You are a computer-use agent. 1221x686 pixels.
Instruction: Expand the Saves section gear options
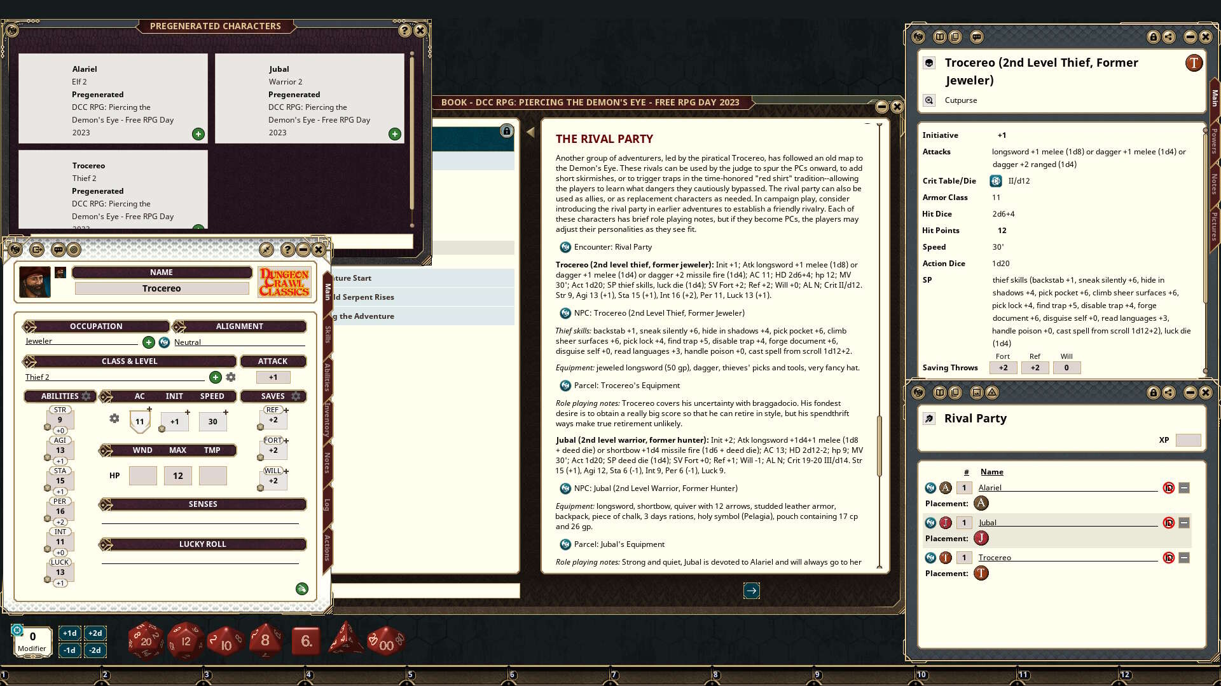(x=296, y=396)
